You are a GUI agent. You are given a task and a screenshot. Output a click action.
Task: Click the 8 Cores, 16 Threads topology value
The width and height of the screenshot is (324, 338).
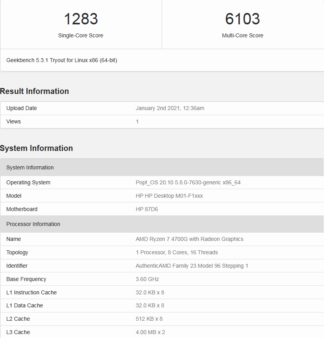point(177,252)
